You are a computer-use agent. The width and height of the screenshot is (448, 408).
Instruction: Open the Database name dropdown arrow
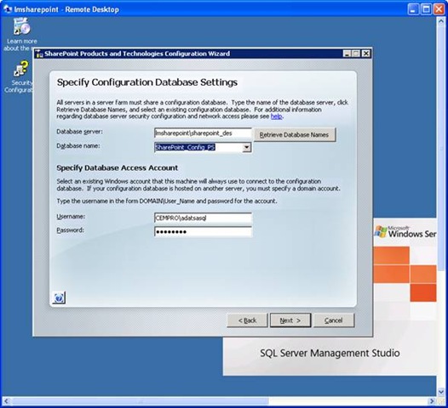click(247, 147)
